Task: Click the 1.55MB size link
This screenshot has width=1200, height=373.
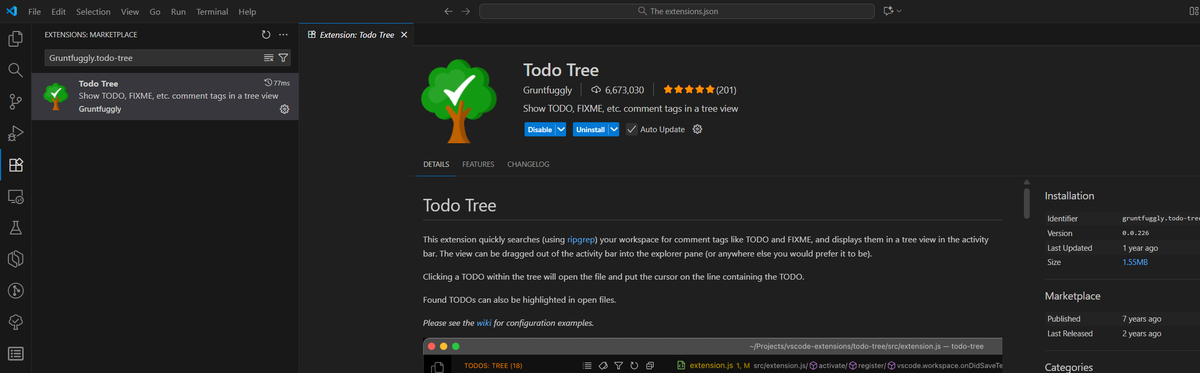Action: tap(1135, 262)
